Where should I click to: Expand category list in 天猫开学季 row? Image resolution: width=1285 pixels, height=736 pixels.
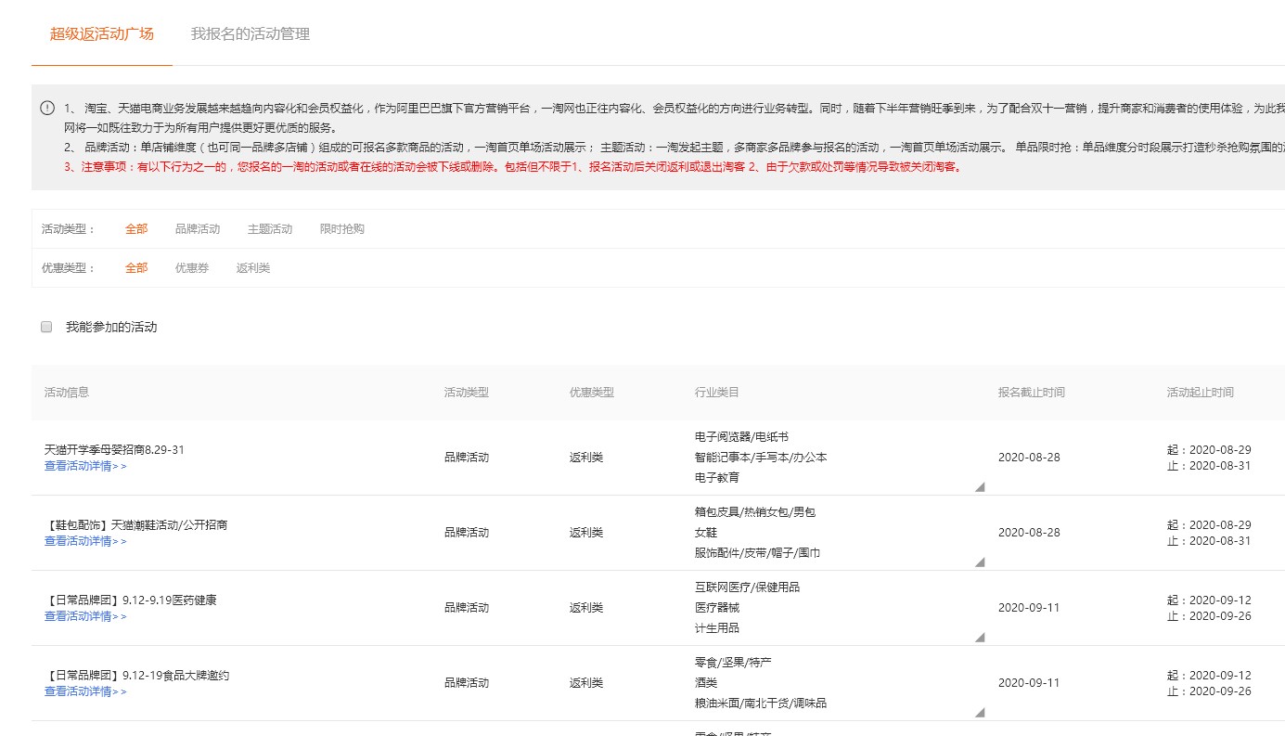pyautogui.click(x=978, y=485)
